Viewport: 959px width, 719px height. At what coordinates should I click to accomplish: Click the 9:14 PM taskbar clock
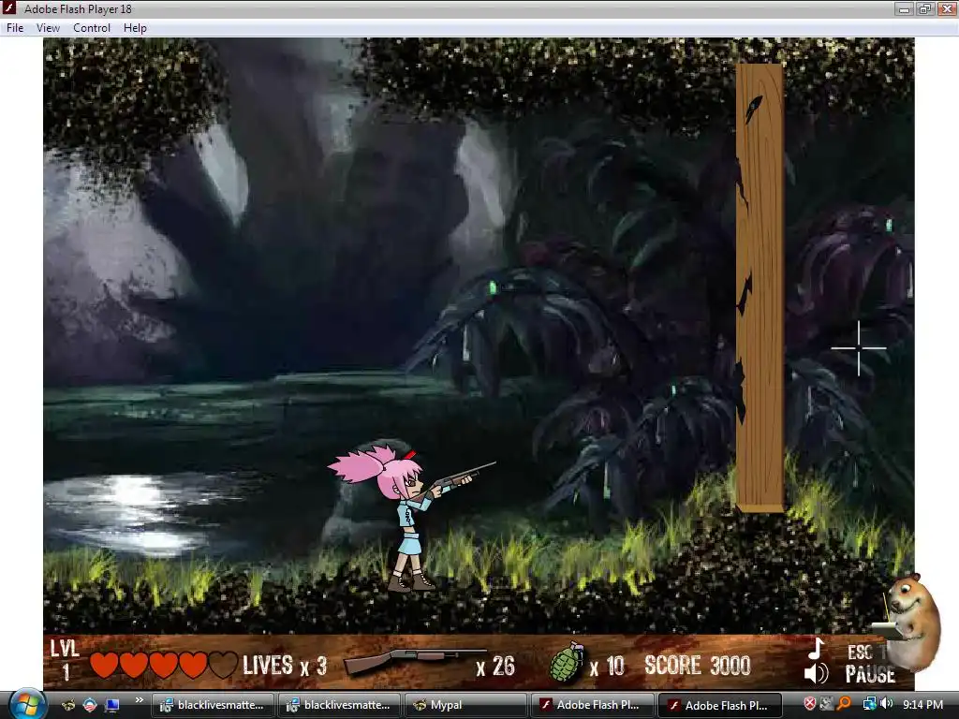tap(922, 704)
